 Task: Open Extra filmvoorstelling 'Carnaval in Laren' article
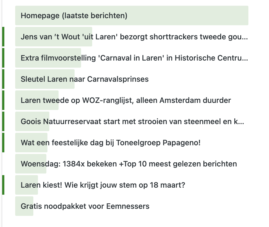pyautogui.click(x=134, y=58)
